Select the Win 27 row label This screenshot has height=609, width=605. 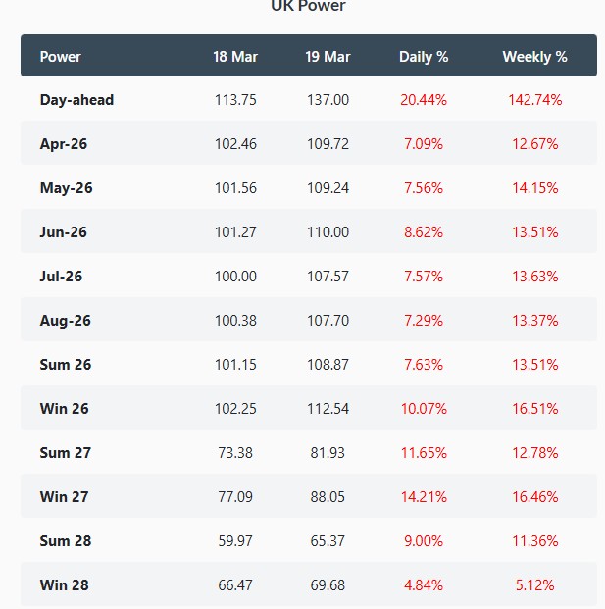tap(65, 497)
